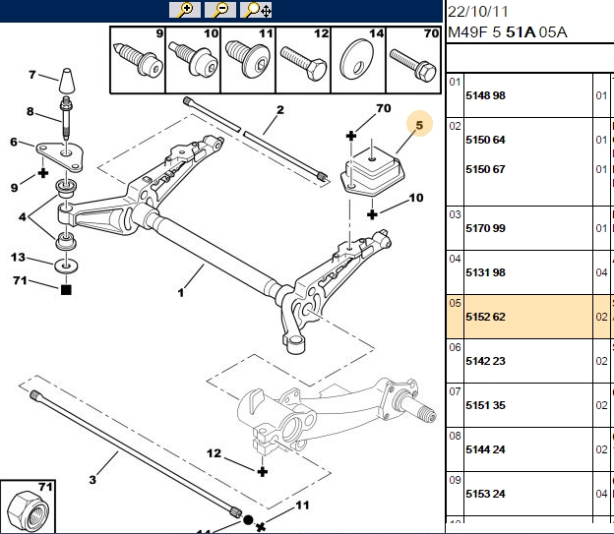Select part number 5150 64
This screenshot has height=534, width=614.
coord(485,140)
